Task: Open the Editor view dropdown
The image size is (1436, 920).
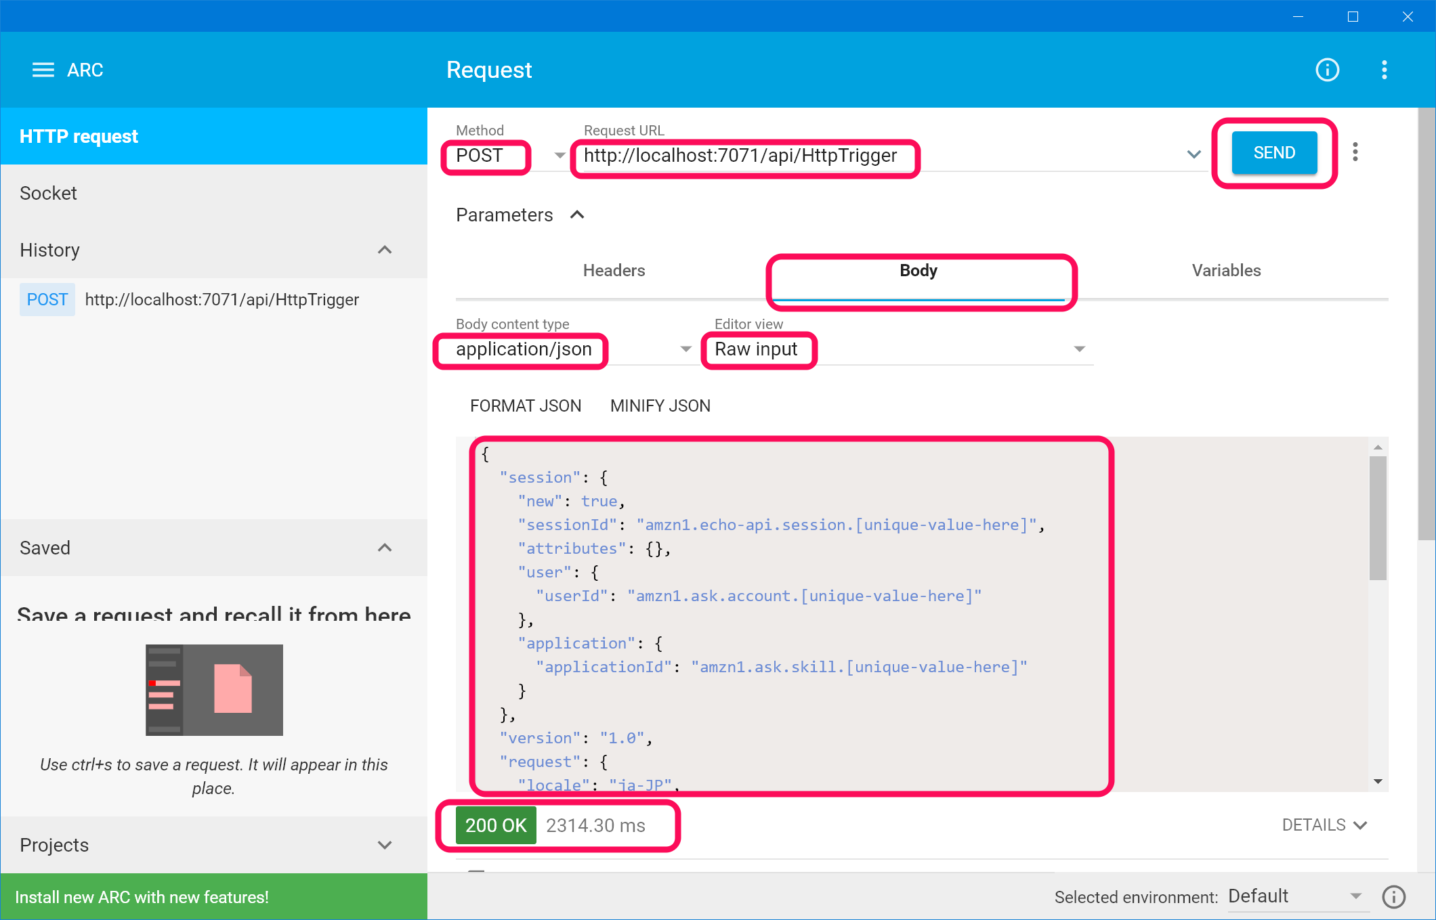Action: (1079, 349)
